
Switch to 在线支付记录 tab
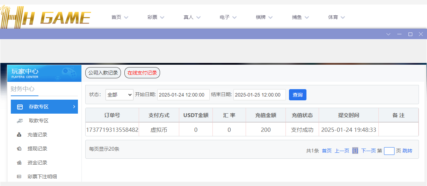pos(142,73)
